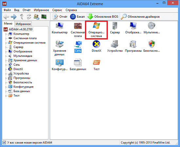Click the Обновления BIOS button

tap(103, 17)
